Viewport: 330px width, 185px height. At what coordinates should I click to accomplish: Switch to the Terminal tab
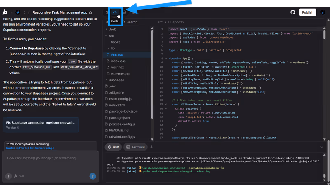coord(135,147)
